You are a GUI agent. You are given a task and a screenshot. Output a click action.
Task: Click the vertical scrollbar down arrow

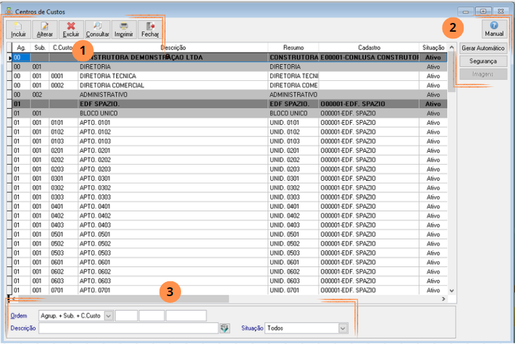point(451,291)
